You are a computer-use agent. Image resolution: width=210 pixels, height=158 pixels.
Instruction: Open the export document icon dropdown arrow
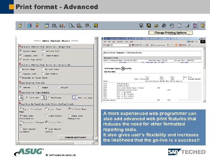(74, 27)
